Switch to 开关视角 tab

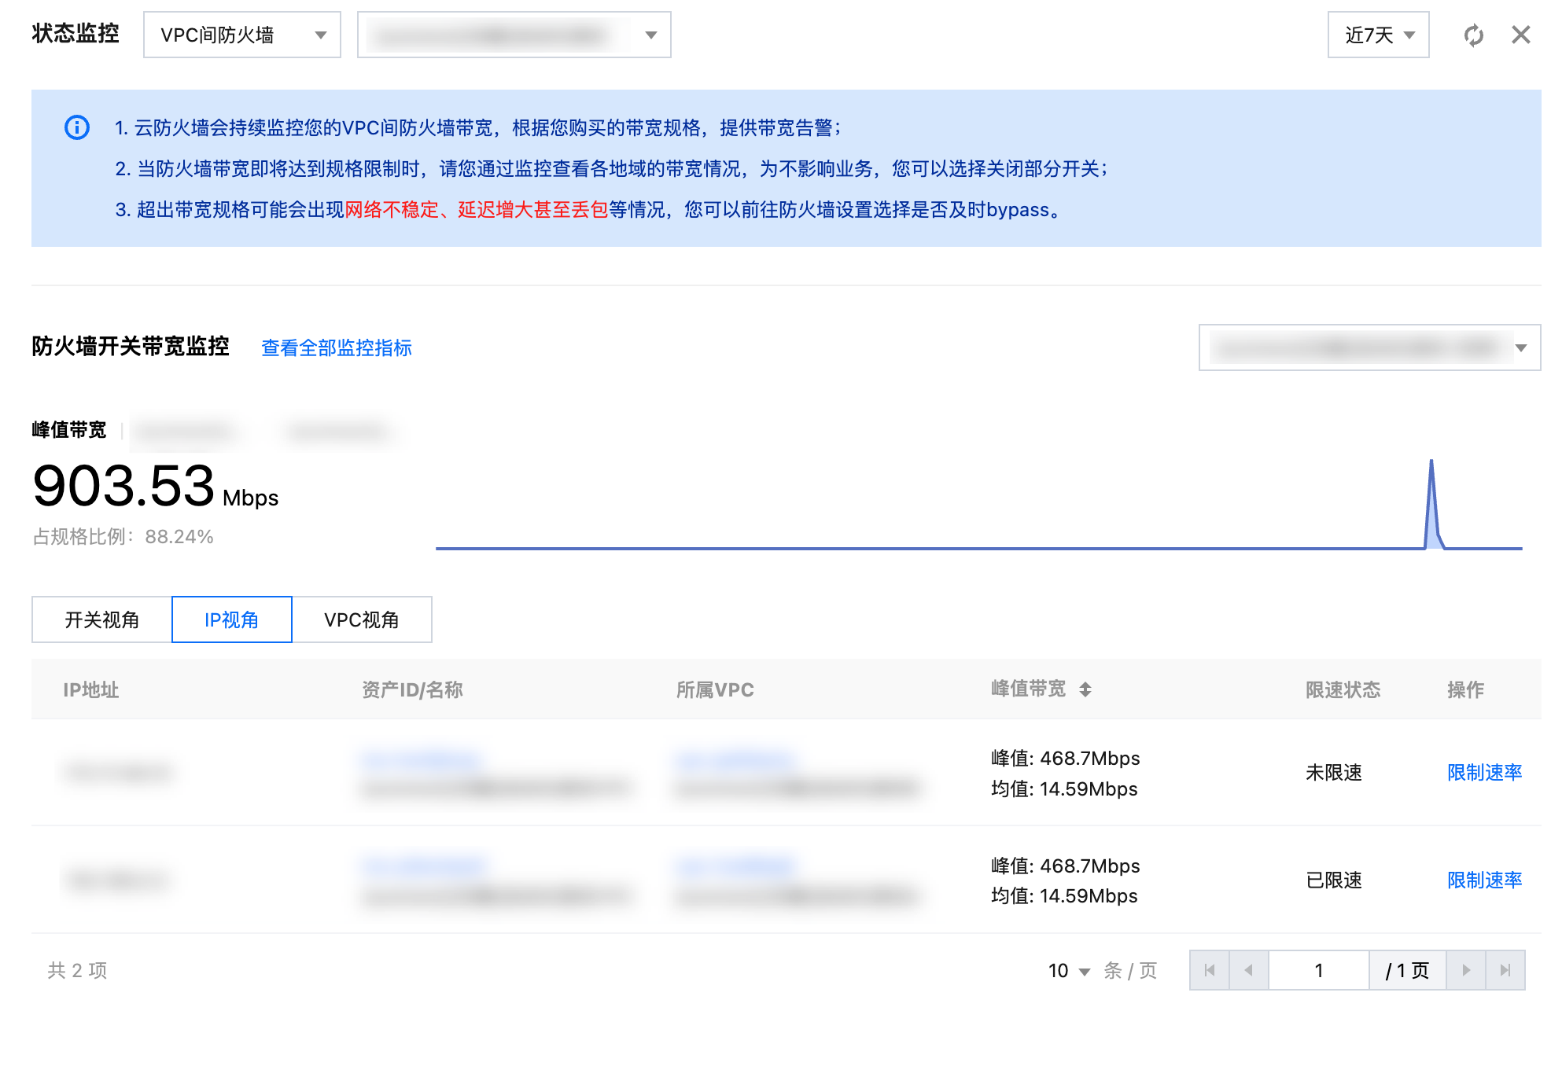(x=101, y=619)
